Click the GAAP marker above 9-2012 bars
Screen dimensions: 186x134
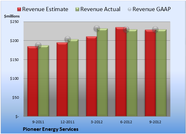[155, 29]
